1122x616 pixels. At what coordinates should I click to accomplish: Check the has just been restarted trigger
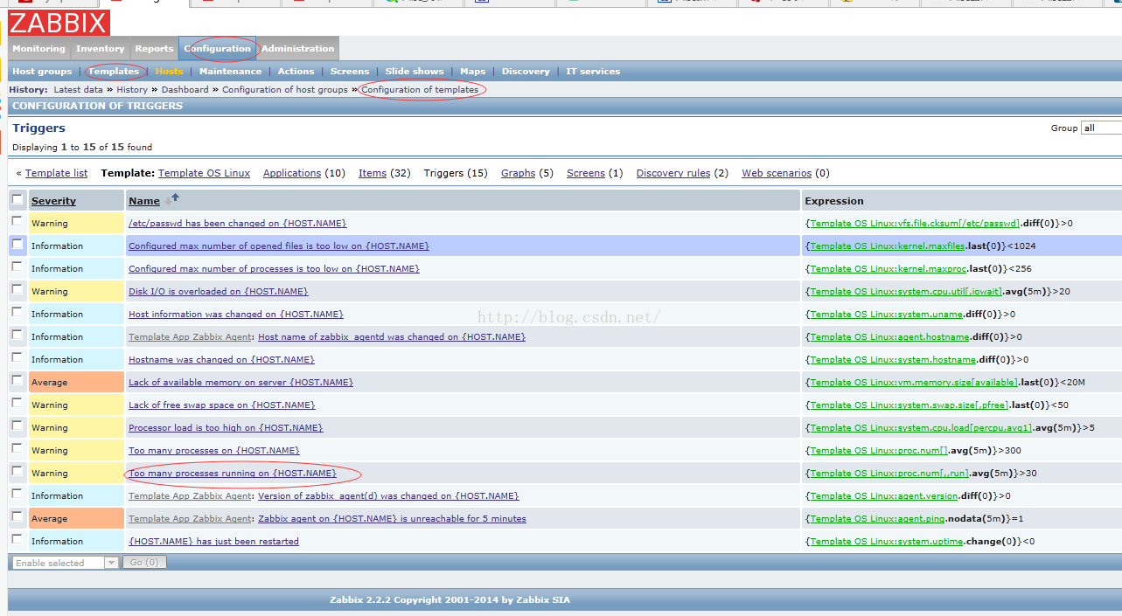pos(17,540)
